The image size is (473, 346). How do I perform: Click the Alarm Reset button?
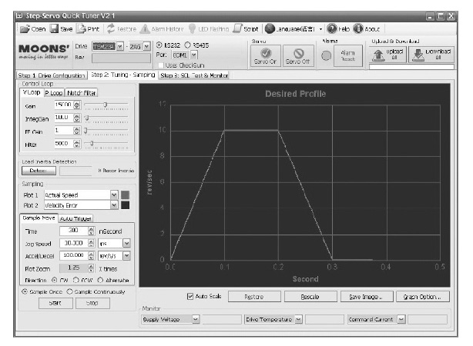(x=347, y=55)
